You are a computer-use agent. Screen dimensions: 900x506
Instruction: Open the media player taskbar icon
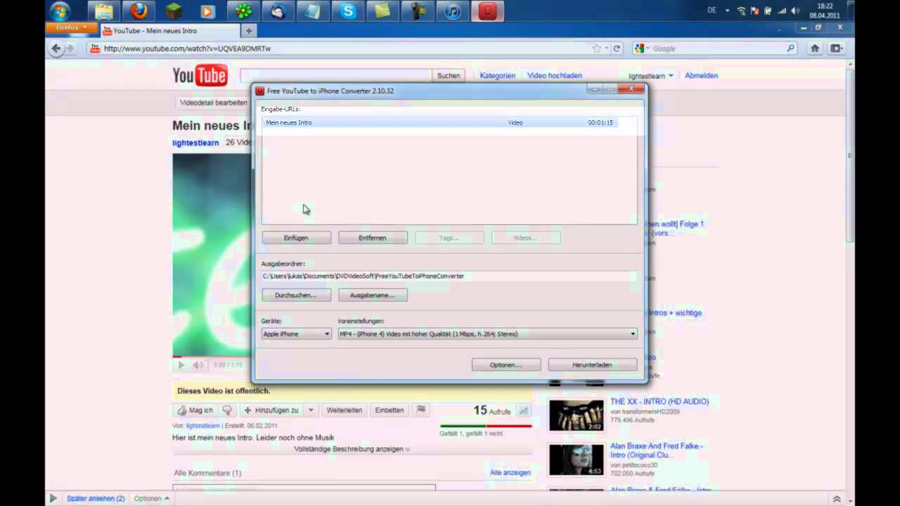click(x=207, y=11)
